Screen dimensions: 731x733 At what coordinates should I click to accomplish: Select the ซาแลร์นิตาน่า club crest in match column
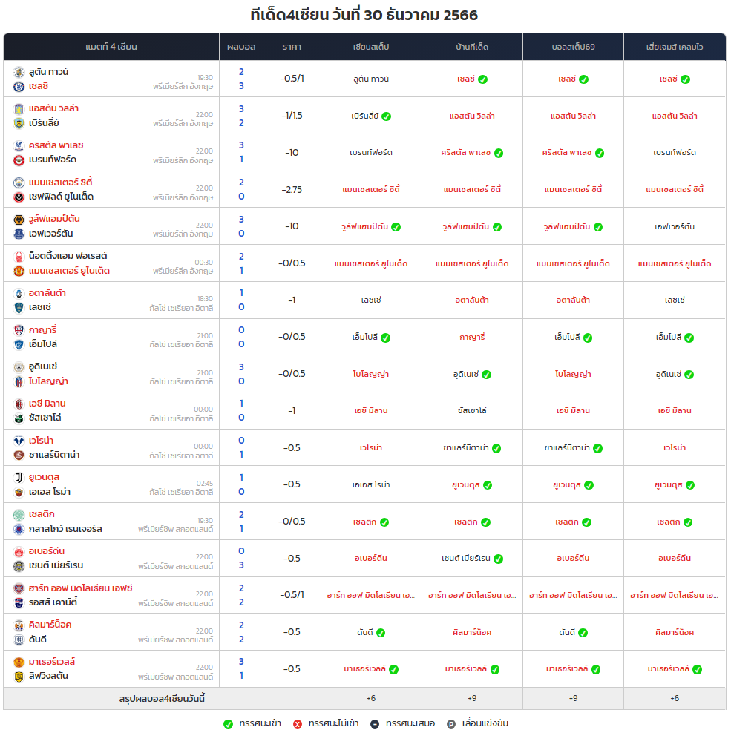click(19, 456)
